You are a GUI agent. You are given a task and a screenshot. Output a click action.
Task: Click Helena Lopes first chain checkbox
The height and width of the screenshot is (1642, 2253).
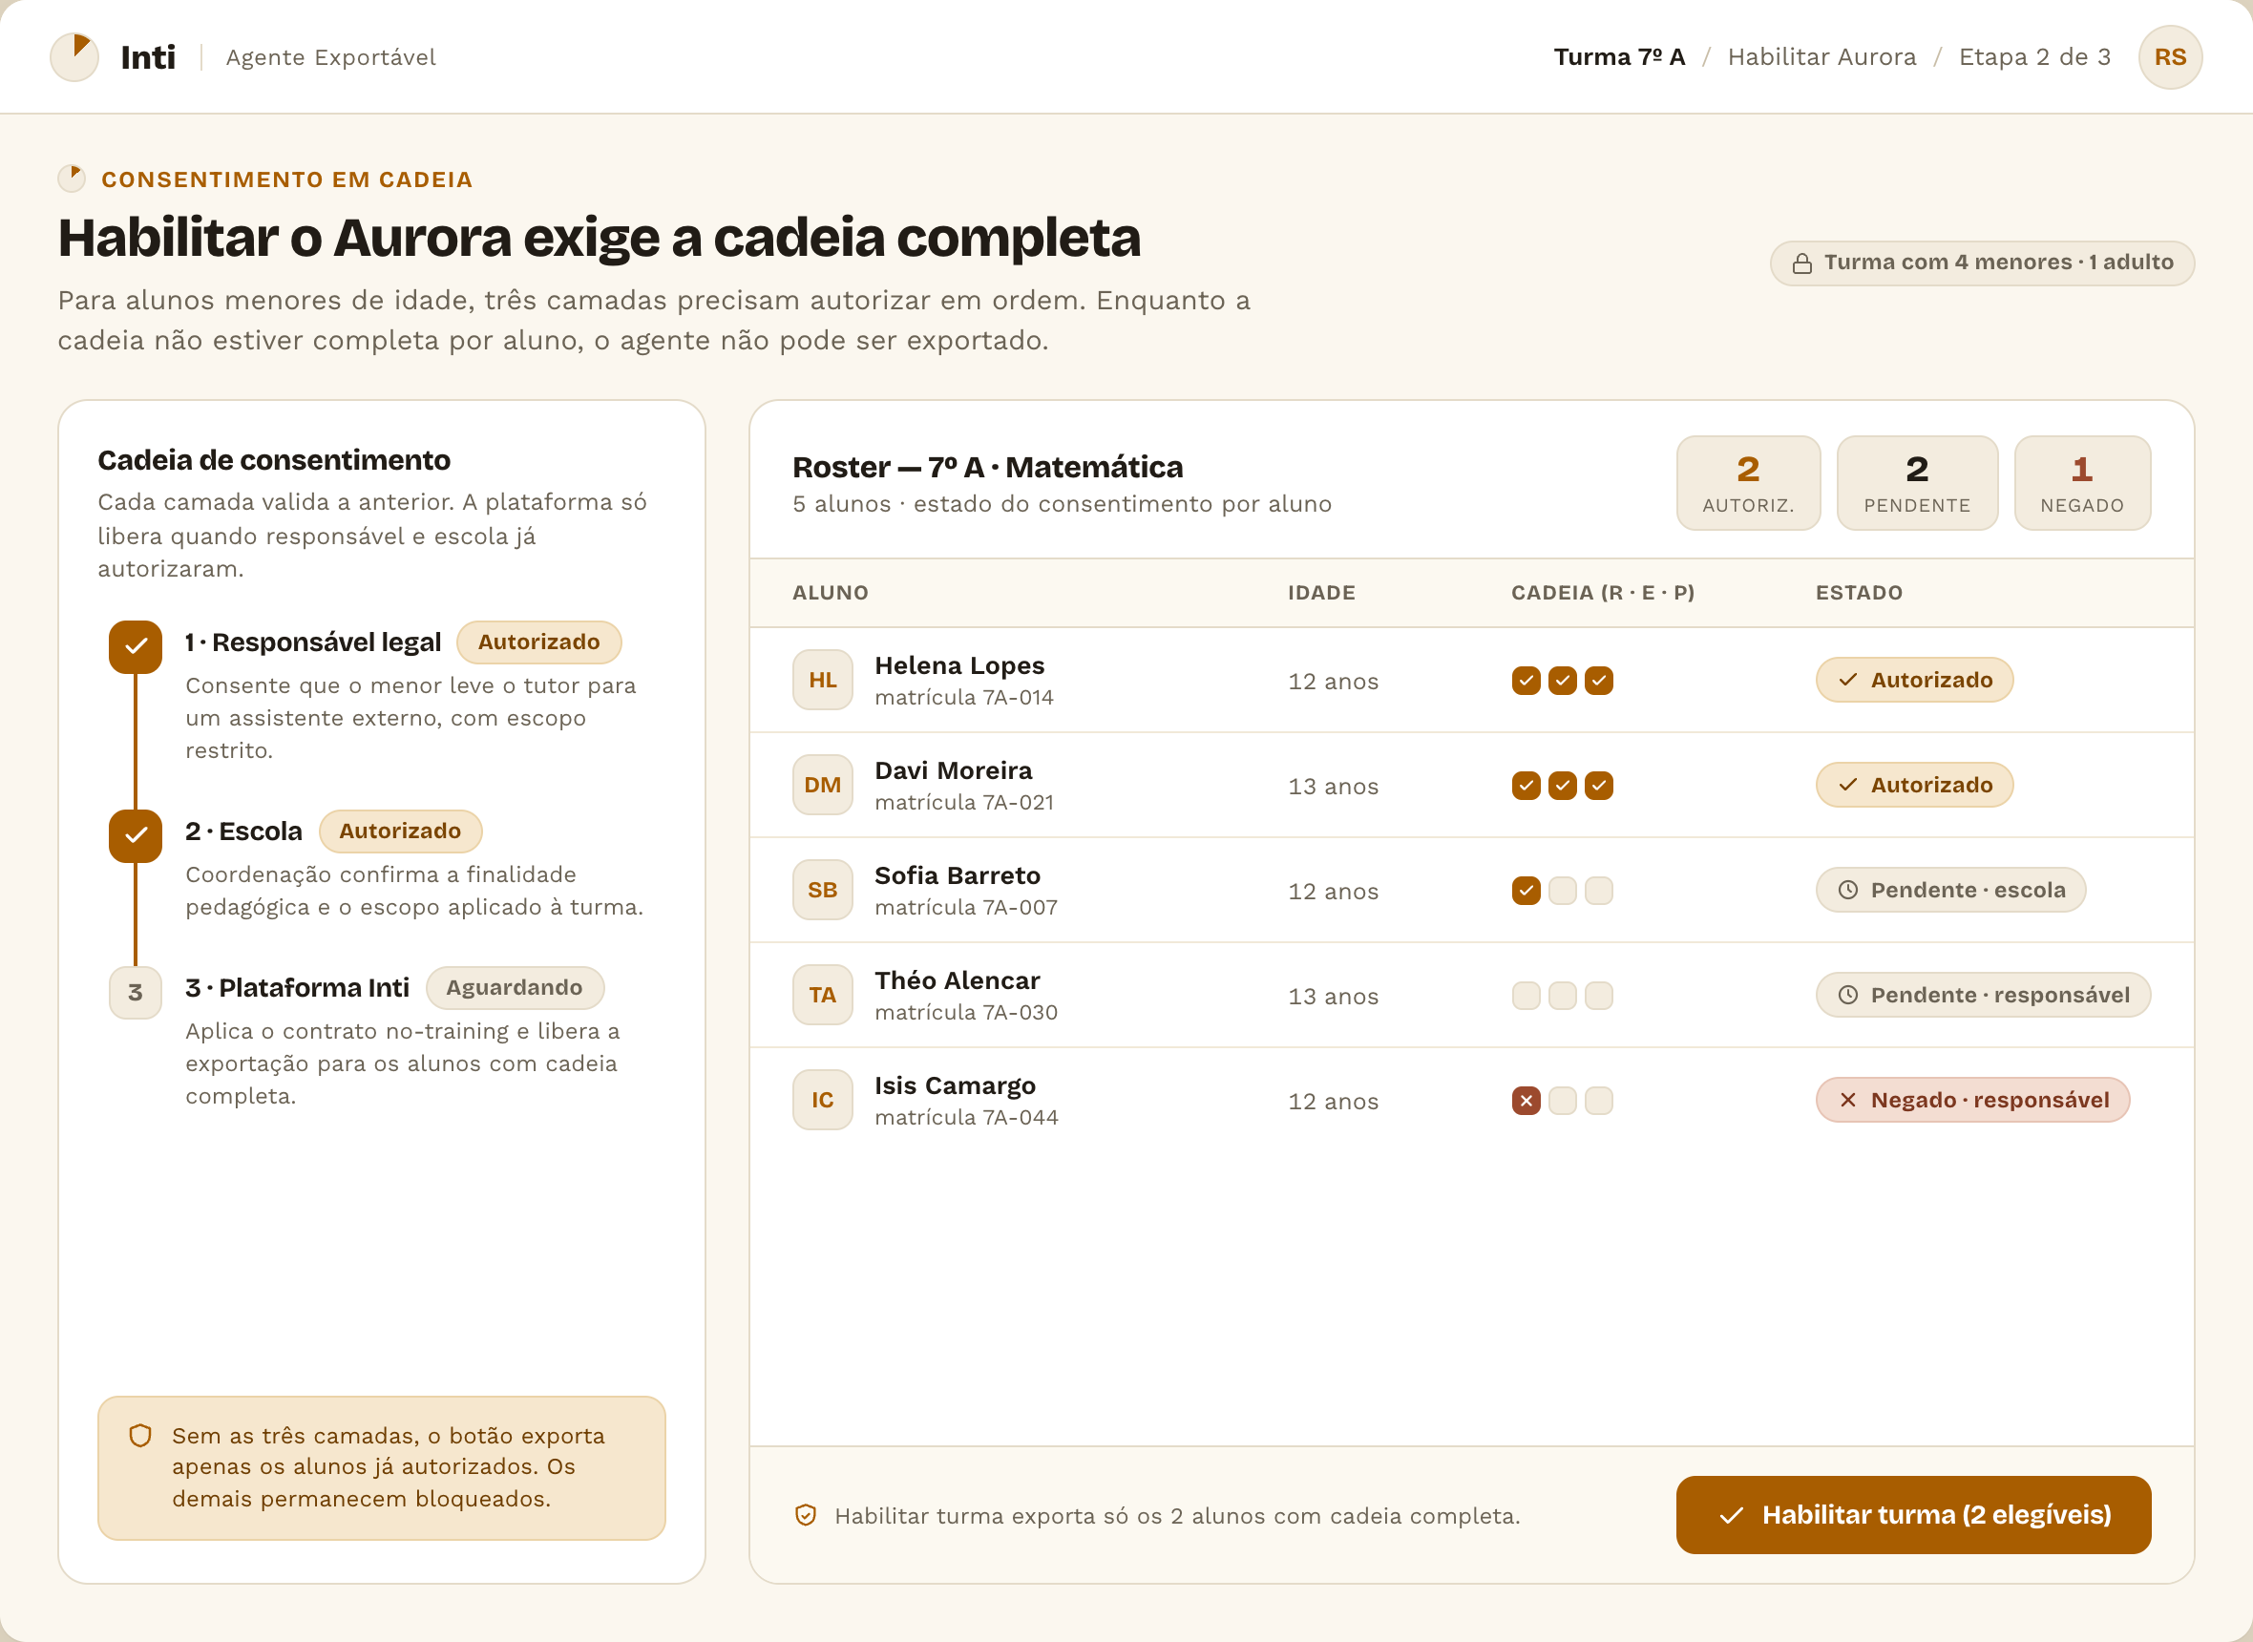click(1526, 681)
